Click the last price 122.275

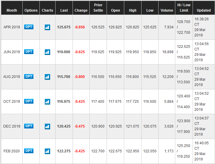click(64, 151)
